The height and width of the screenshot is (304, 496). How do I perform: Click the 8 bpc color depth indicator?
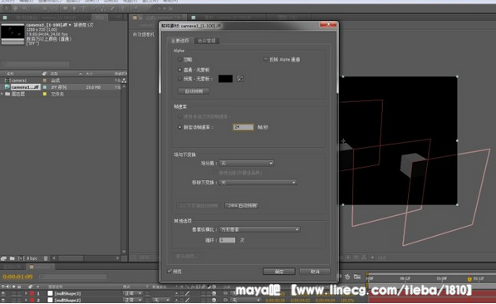coord(32,258)
